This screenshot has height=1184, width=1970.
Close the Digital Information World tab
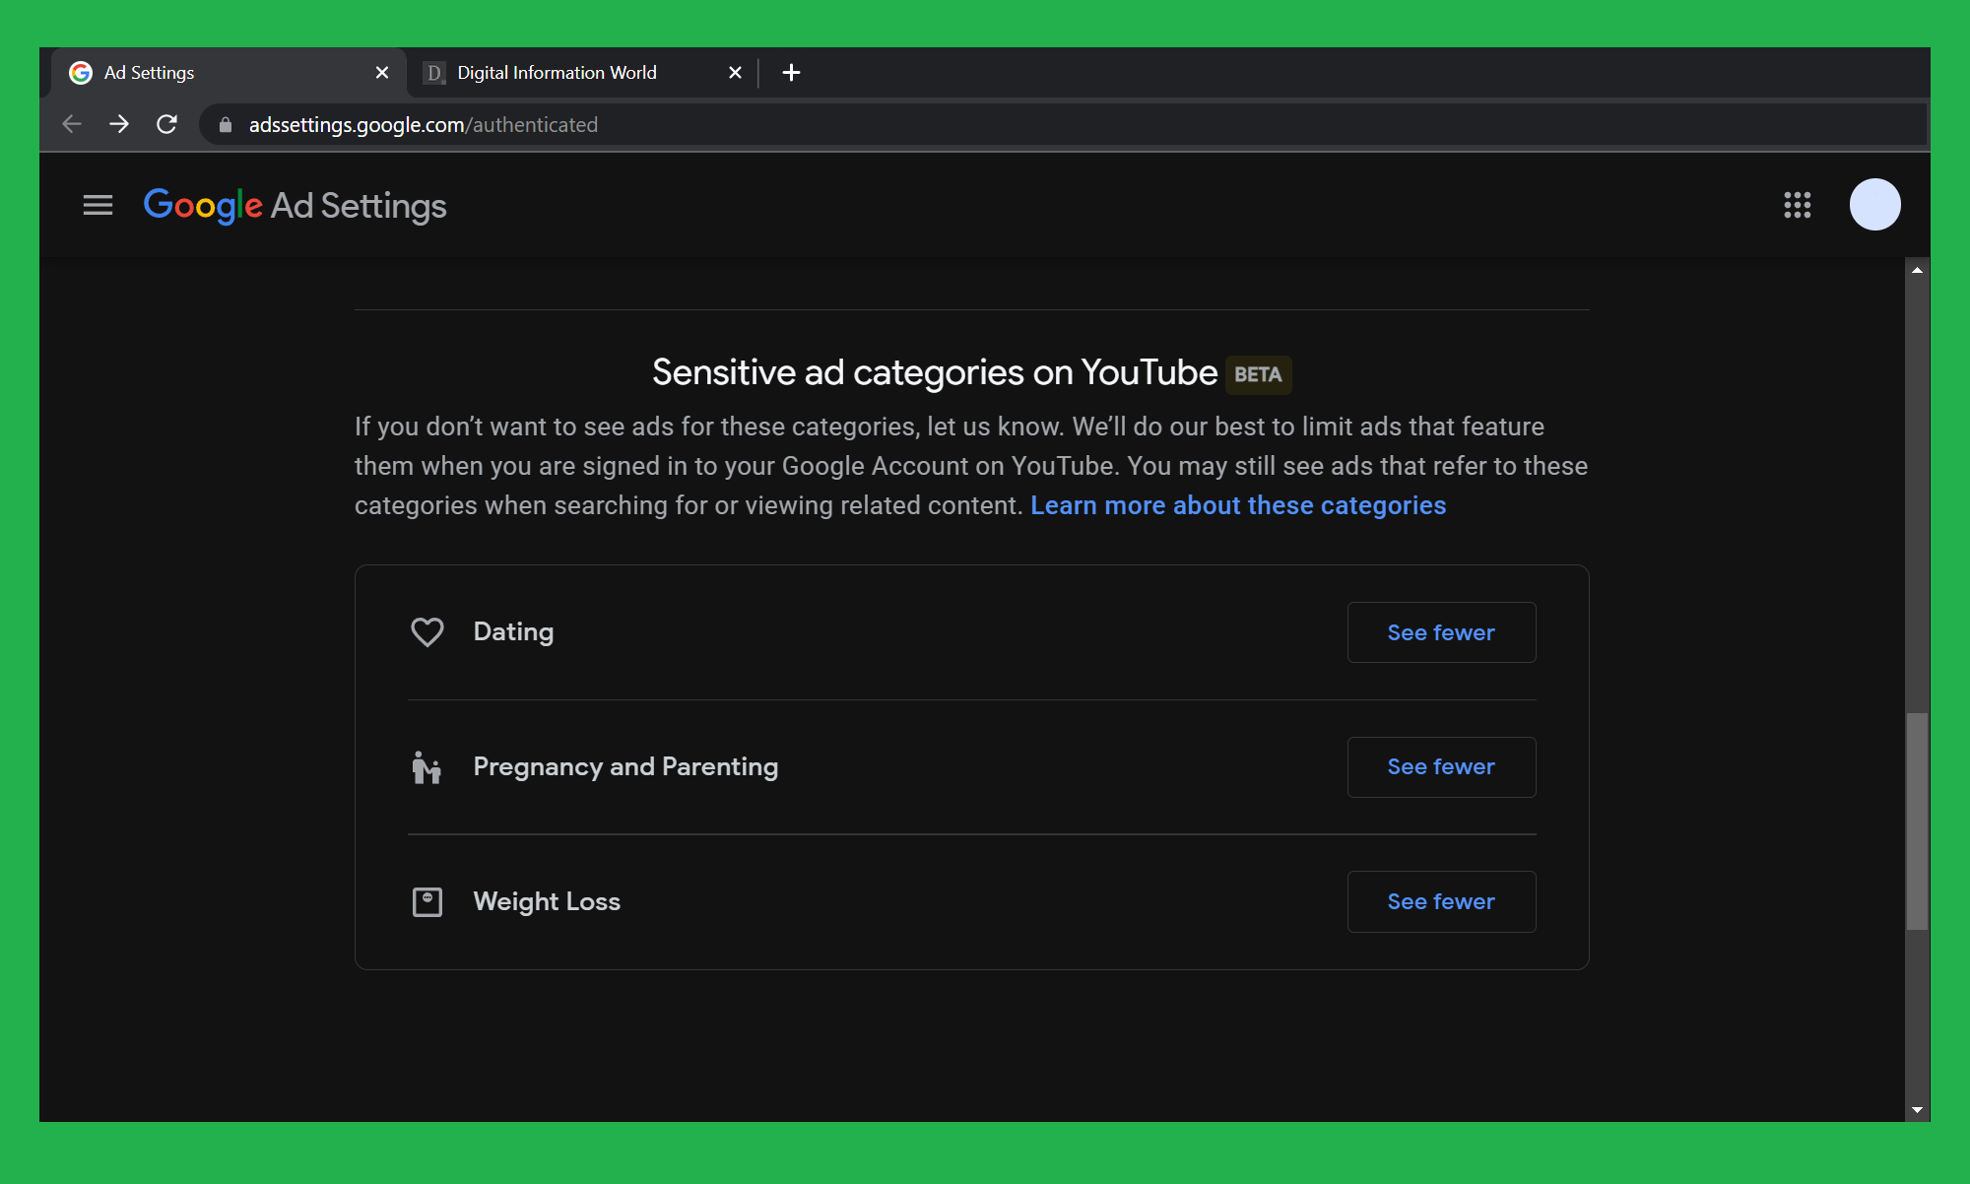[x=735, y=73]
